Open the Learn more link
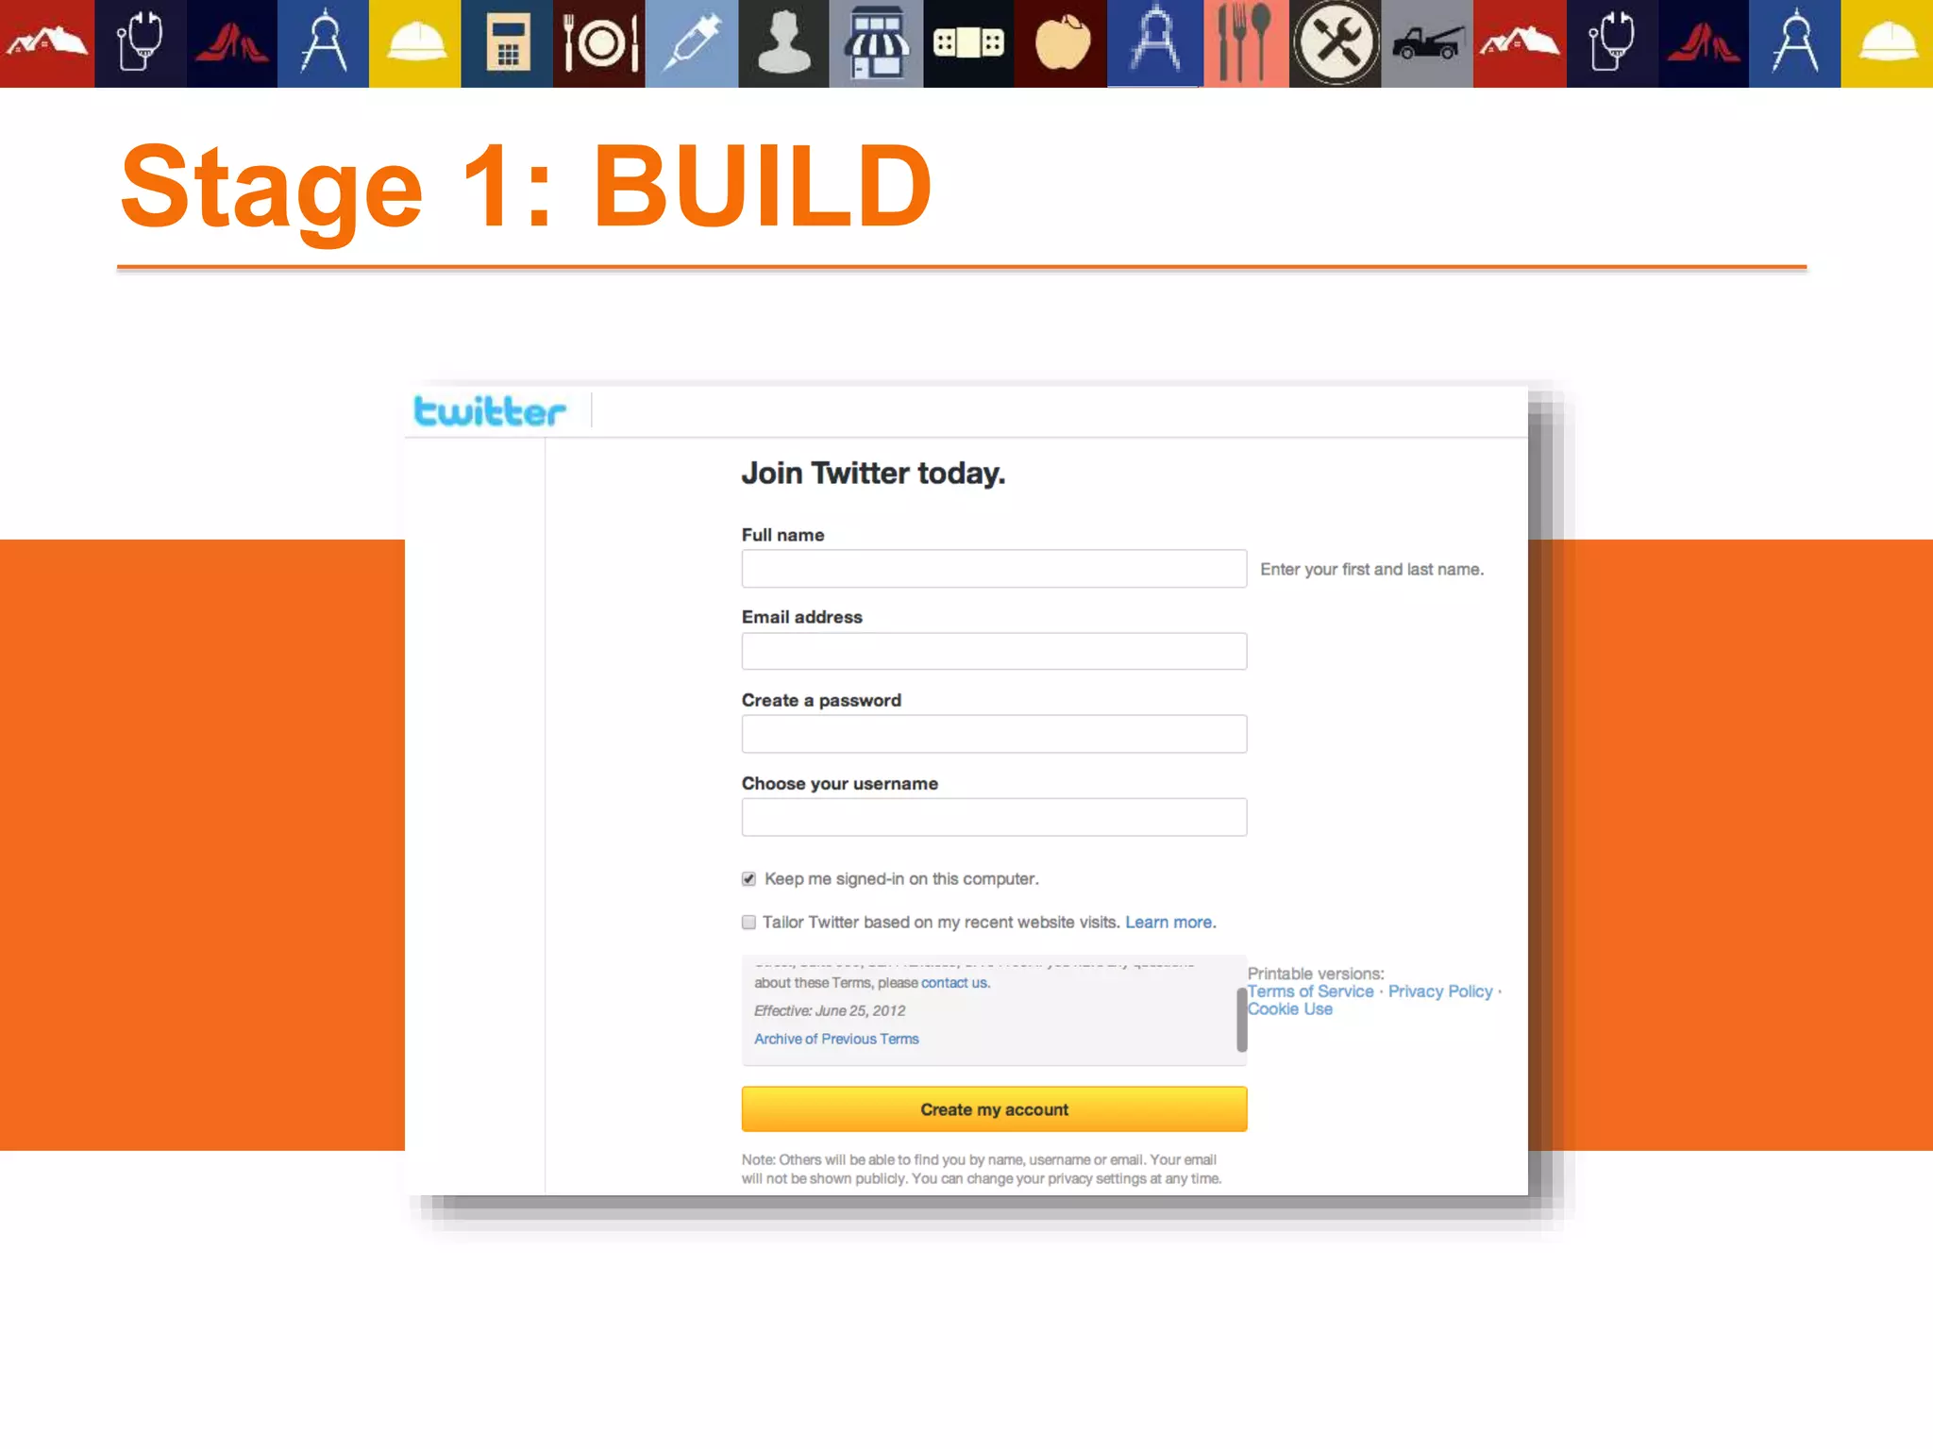The width and height of the screenshot is (1933, 1449). tap(1170, 923)
